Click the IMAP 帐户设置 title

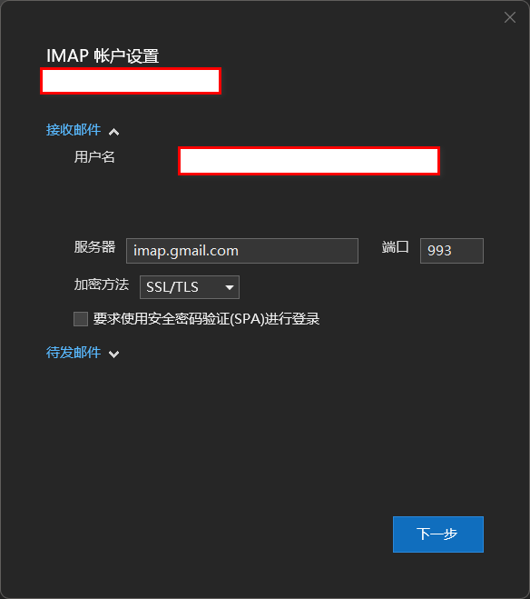[103, 55]
